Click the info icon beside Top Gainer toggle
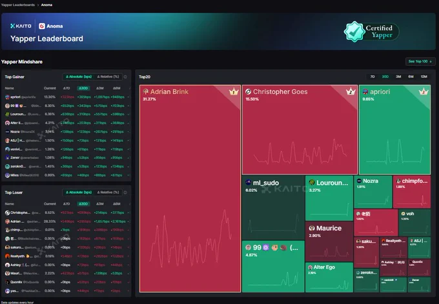439x304 pixels. coord(125,77)
